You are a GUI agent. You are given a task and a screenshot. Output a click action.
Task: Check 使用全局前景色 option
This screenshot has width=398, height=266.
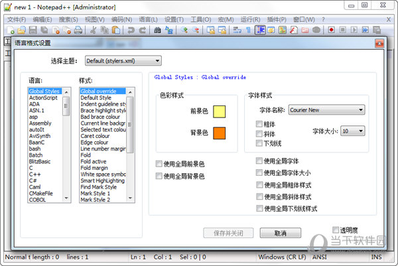pyautogui.click(x=159, y=164)
